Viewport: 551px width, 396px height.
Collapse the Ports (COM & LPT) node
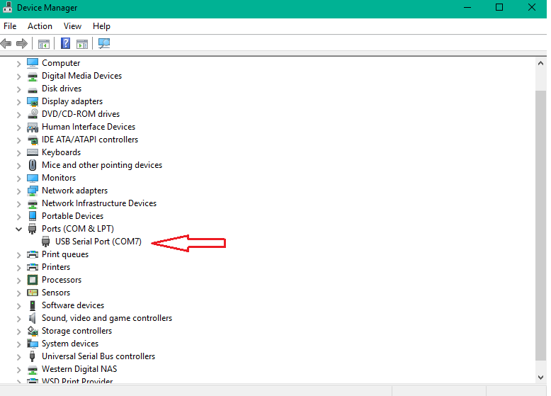[18, 229]
